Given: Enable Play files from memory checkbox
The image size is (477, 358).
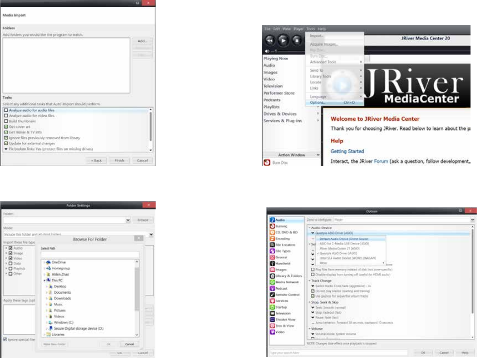Looking at the screenshot, I should (313, 270).
